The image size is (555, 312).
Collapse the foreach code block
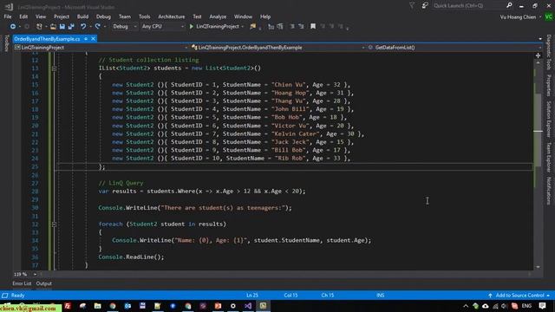[54, 224]
